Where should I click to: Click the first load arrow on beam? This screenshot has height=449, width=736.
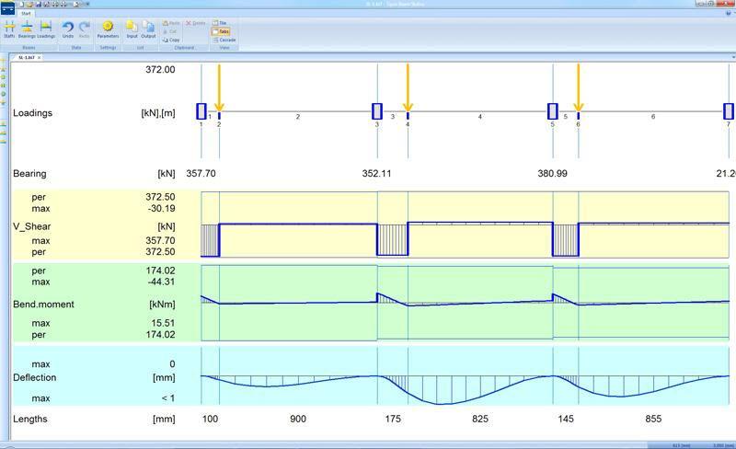(x=219, y=87)
